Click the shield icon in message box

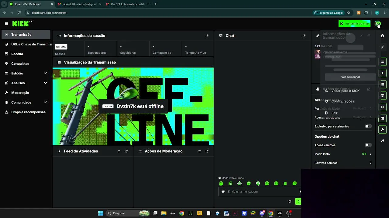223,191
